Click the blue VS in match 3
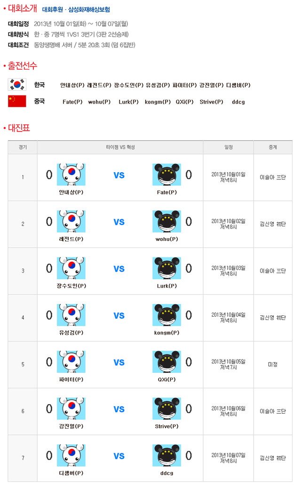 pos(119,269)
